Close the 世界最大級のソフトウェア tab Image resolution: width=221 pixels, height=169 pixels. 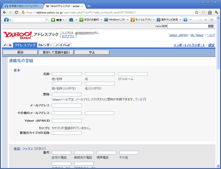click(42, 6)
